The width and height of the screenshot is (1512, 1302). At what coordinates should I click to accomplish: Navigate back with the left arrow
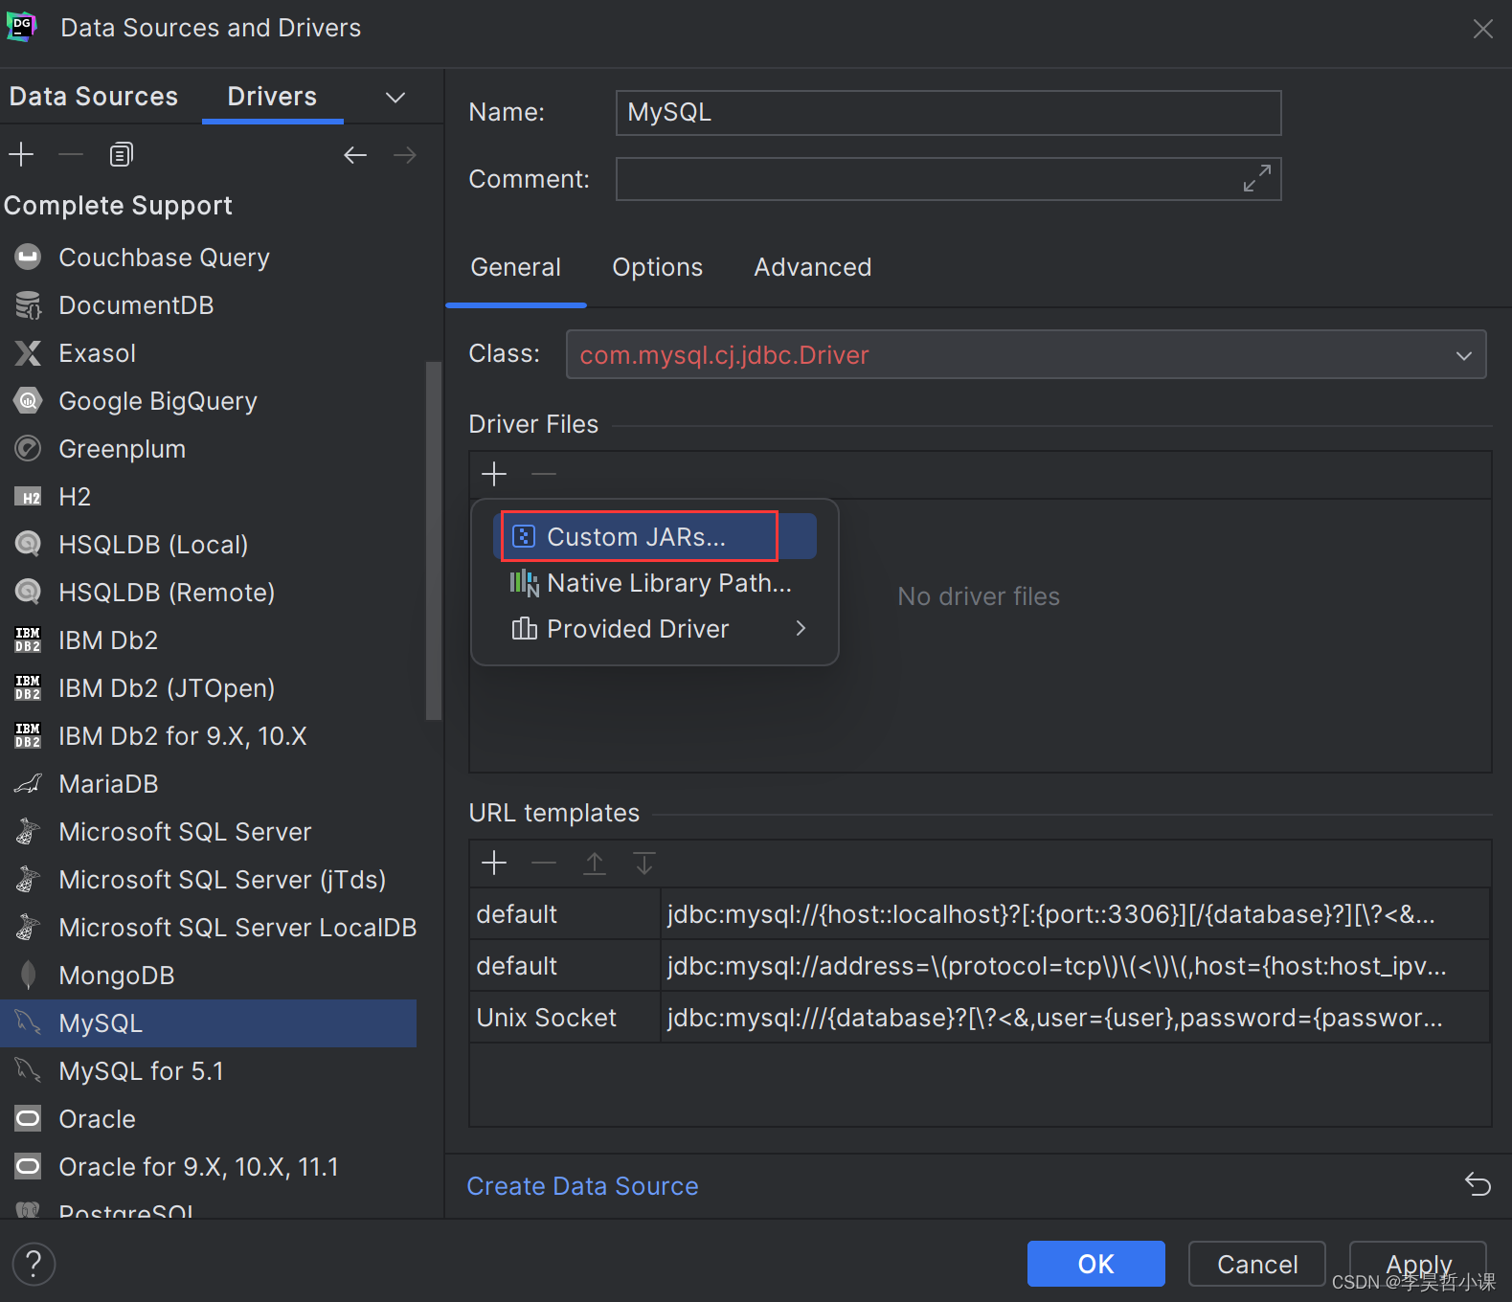[x=355, y=154]
